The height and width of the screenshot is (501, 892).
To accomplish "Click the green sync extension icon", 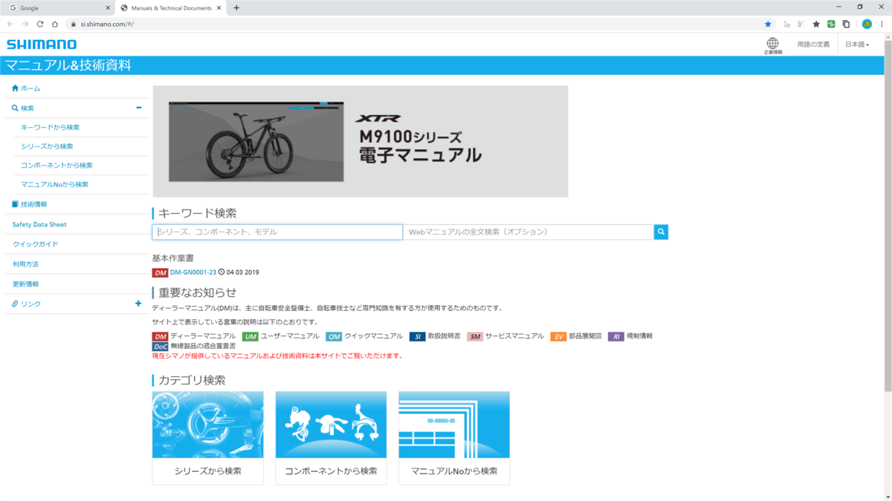I will (831, 24).
